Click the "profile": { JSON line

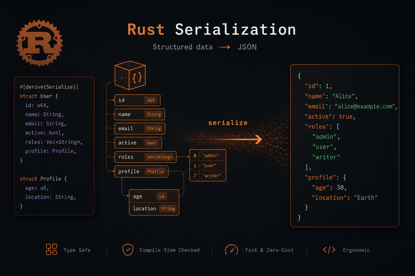(326, 177)
